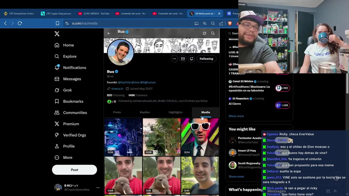This screenshot has height=196, width=349.
Task: Click Show more under live broadcasts
Action: pos(236,116)
